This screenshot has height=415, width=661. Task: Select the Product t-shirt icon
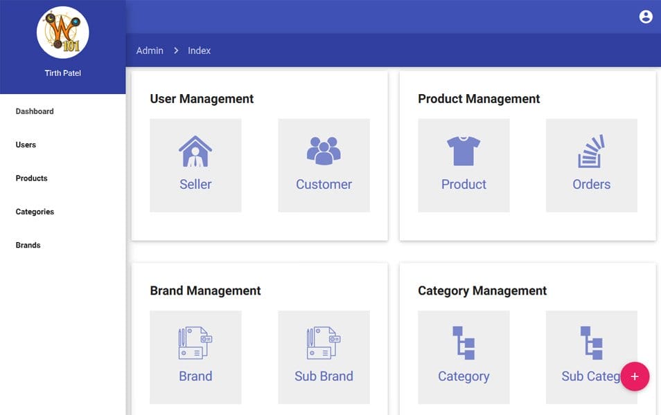tap(464, 151)
